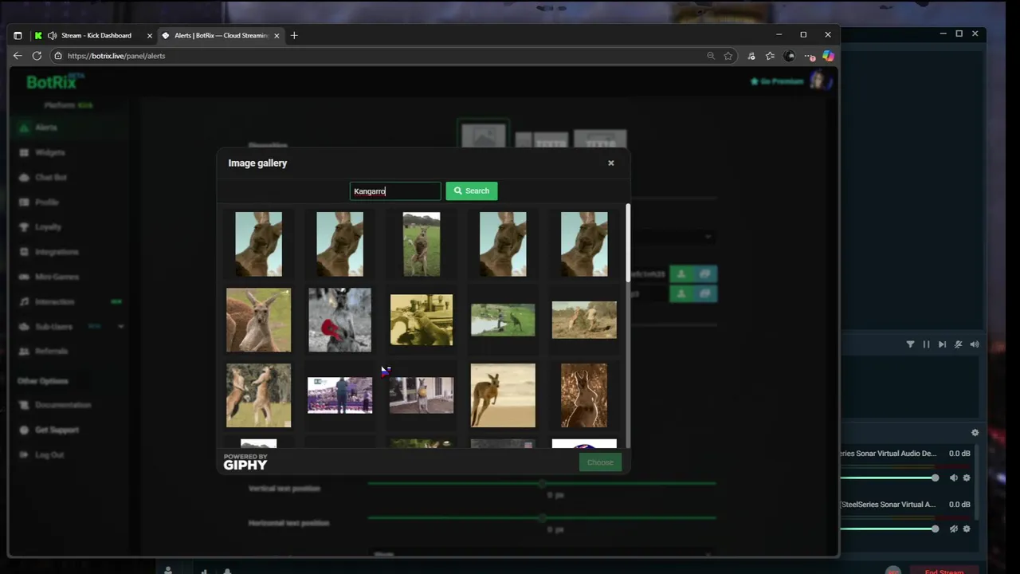Open the mixer settings gear icon
The height and width of the screenshot is (574, 1020).
975,433
